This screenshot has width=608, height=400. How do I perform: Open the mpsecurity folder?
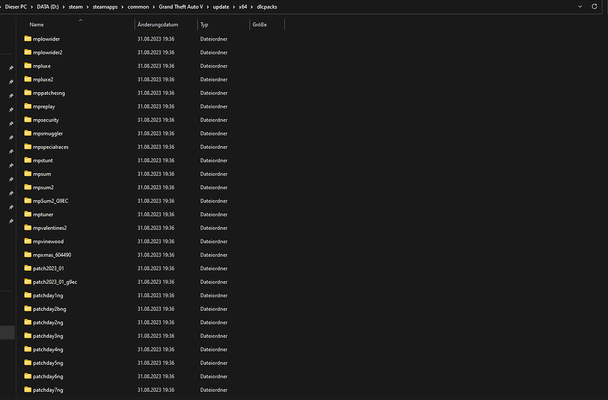(45, 120)
